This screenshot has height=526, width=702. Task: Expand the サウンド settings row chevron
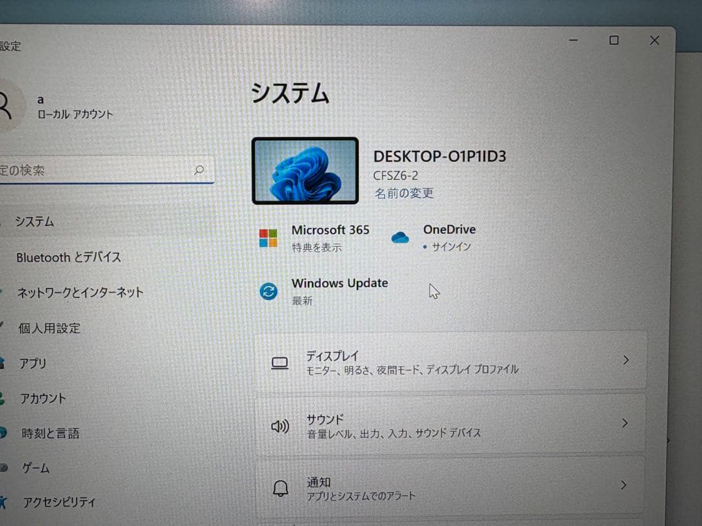[x=625, y=423]
